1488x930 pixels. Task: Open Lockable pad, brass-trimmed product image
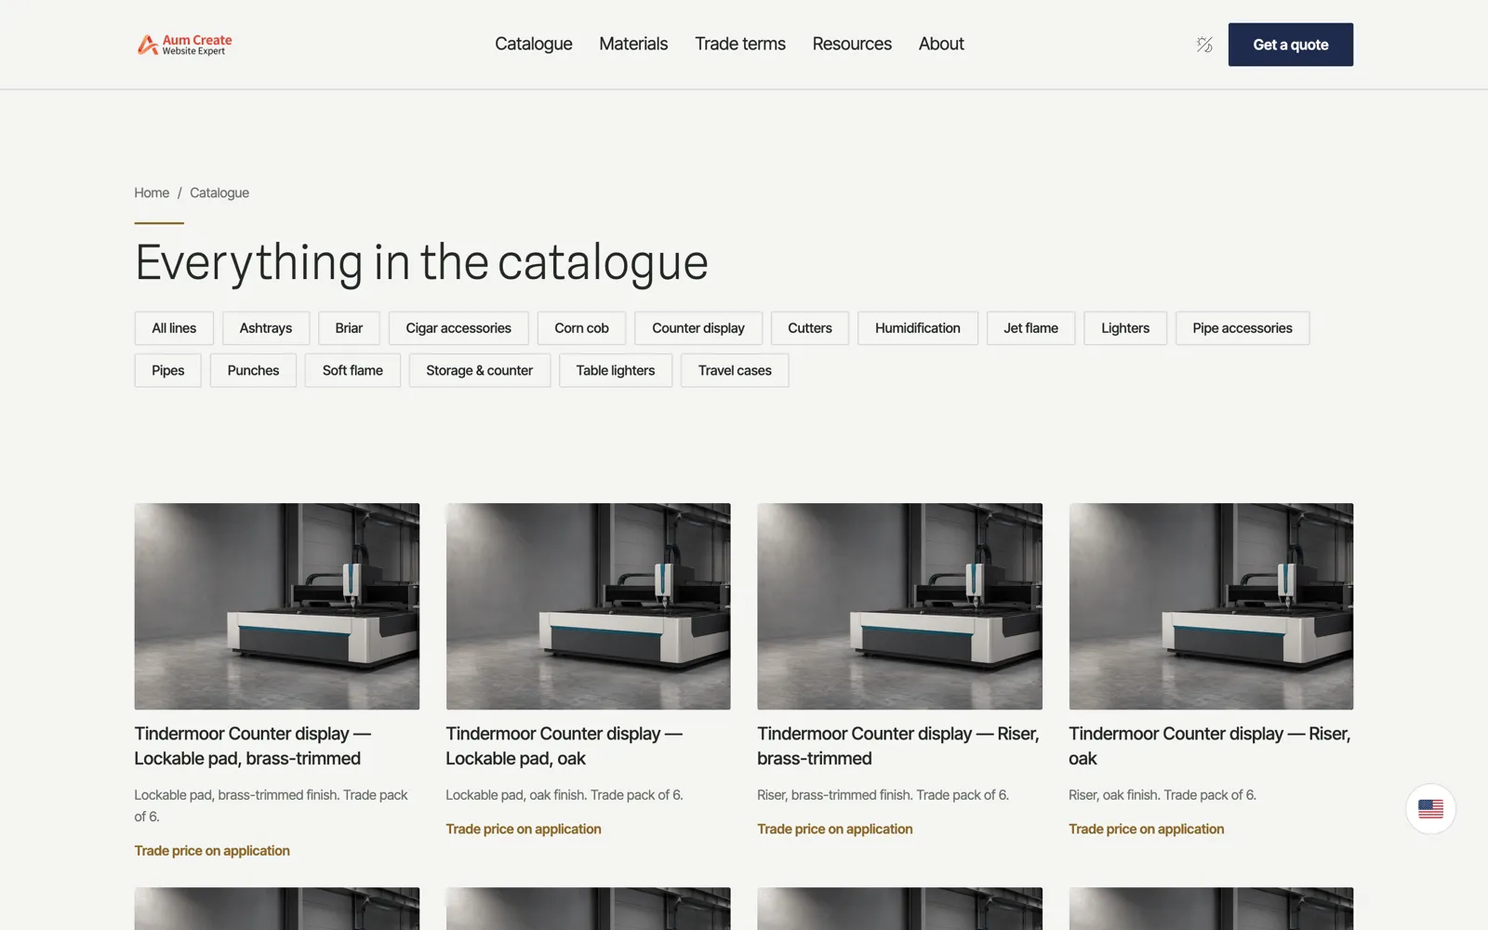click(277, 606)
